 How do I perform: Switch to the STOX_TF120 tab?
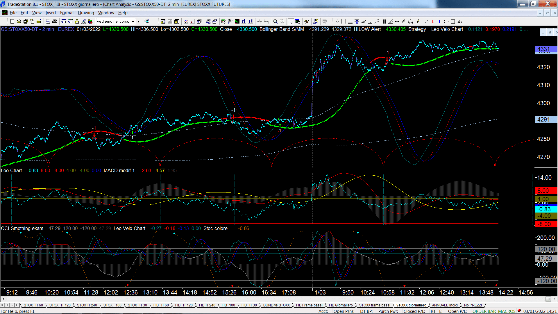(60, 305)
